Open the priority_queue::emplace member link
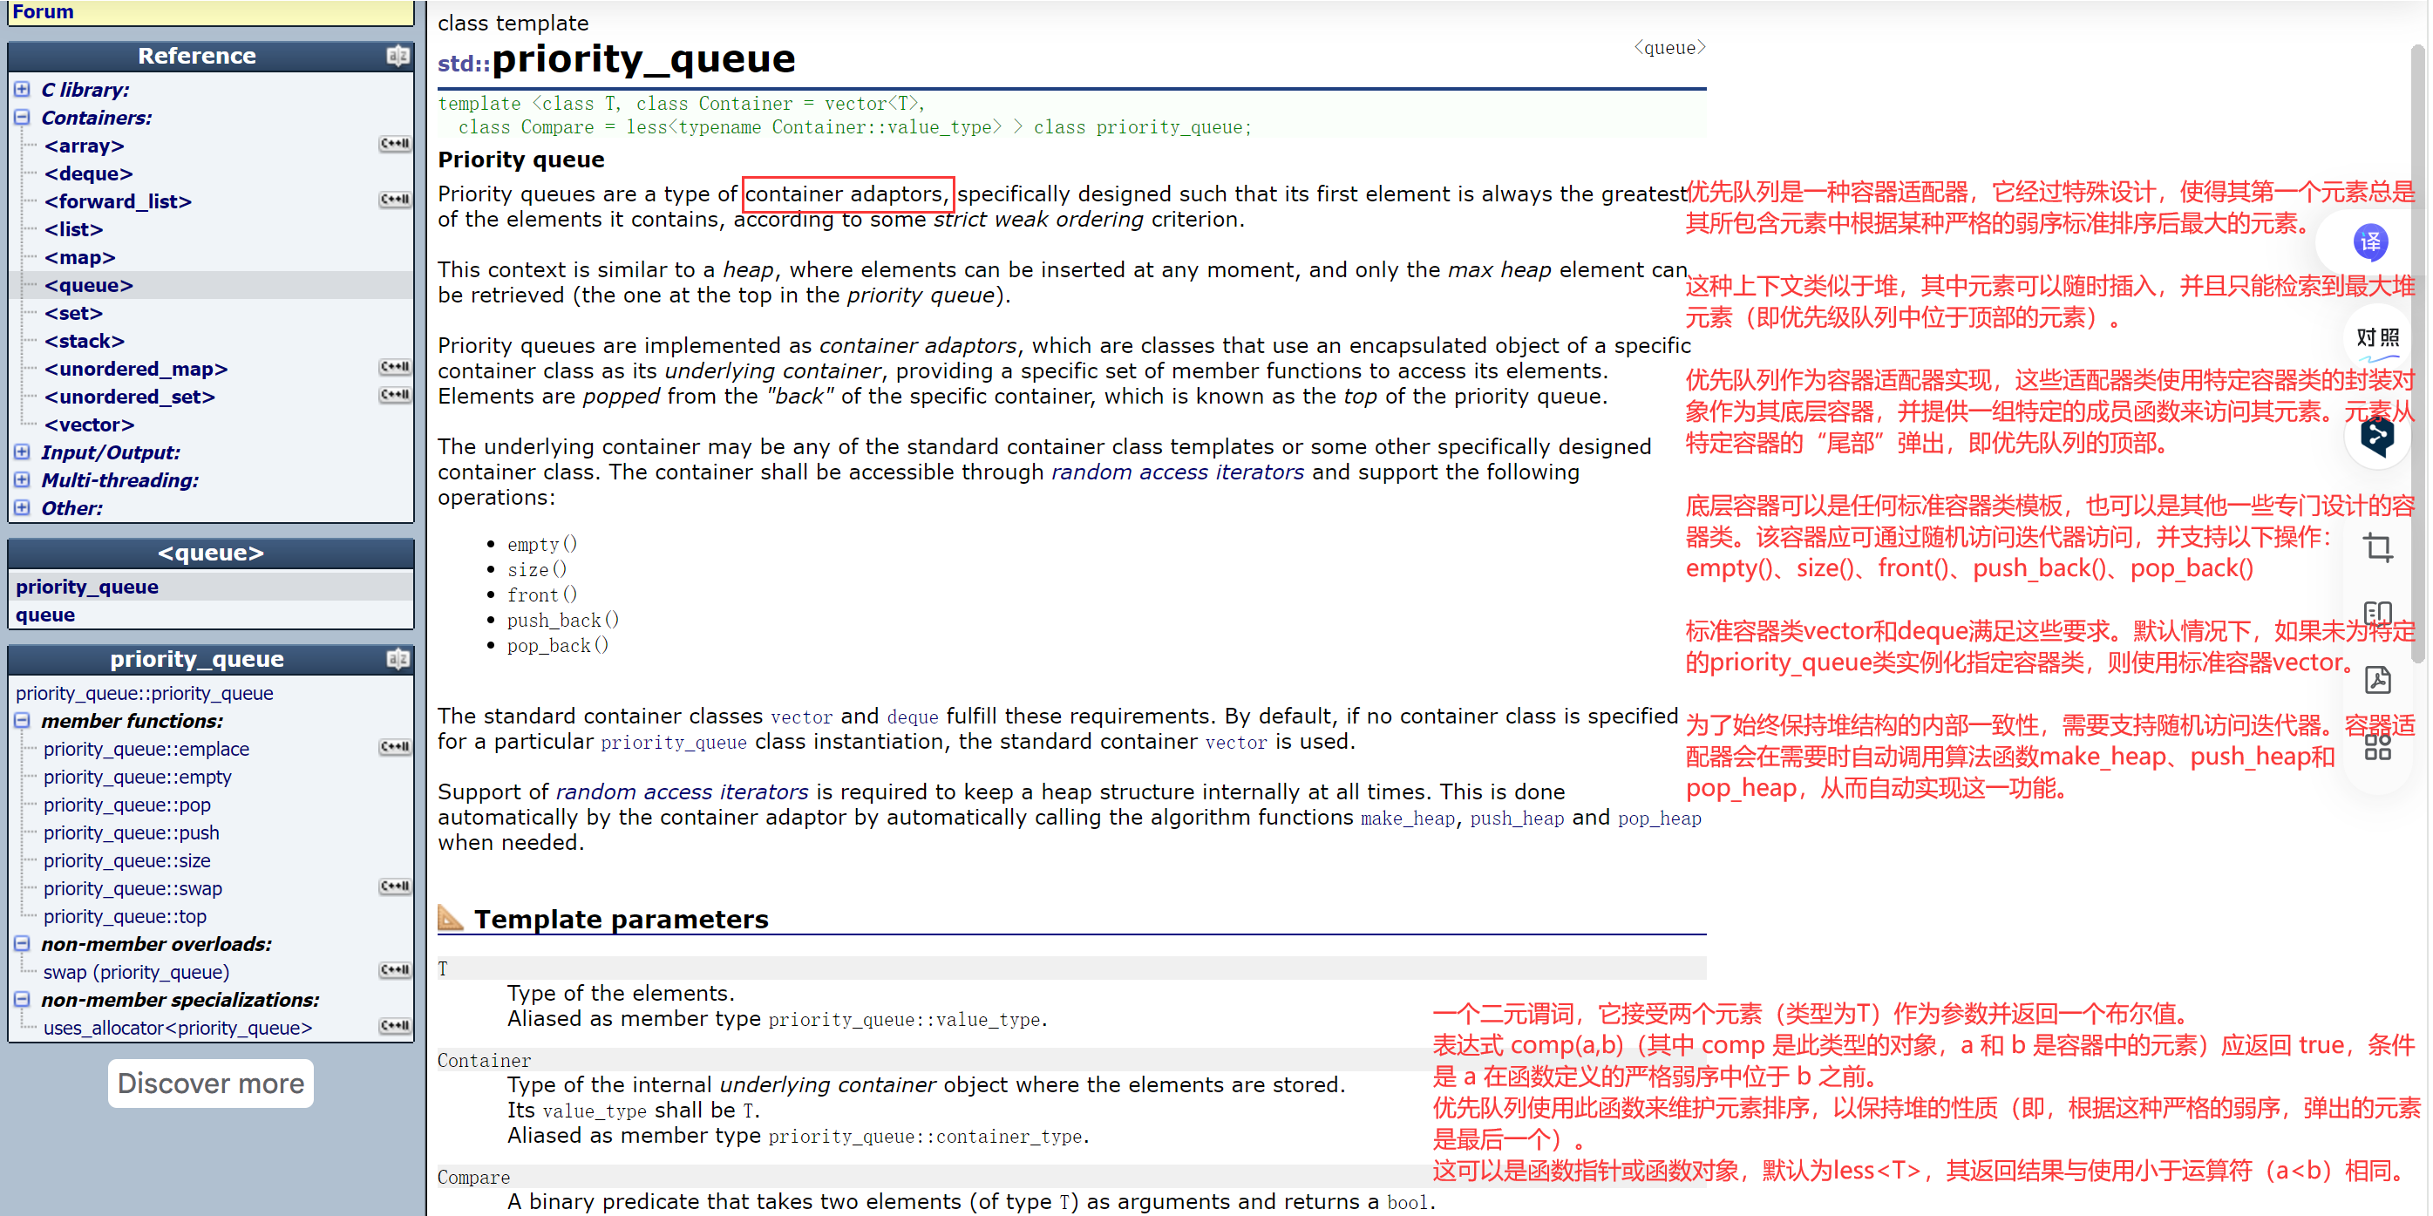This screenshot has width=2433, height=1216. [146, 750]
